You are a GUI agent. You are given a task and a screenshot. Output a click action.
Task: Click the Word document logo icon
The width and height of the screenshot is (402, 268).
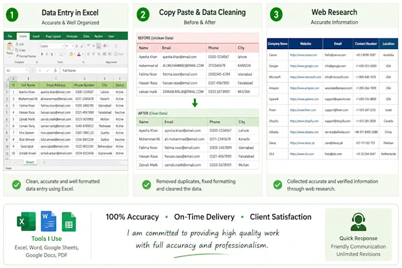pyautogui.click(x=48, y=221)
